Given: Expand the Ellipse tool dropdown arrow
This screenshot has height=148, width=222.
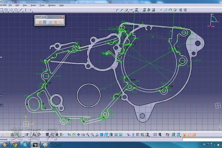Looking at the screenshot, I should (x=18, y=12).
